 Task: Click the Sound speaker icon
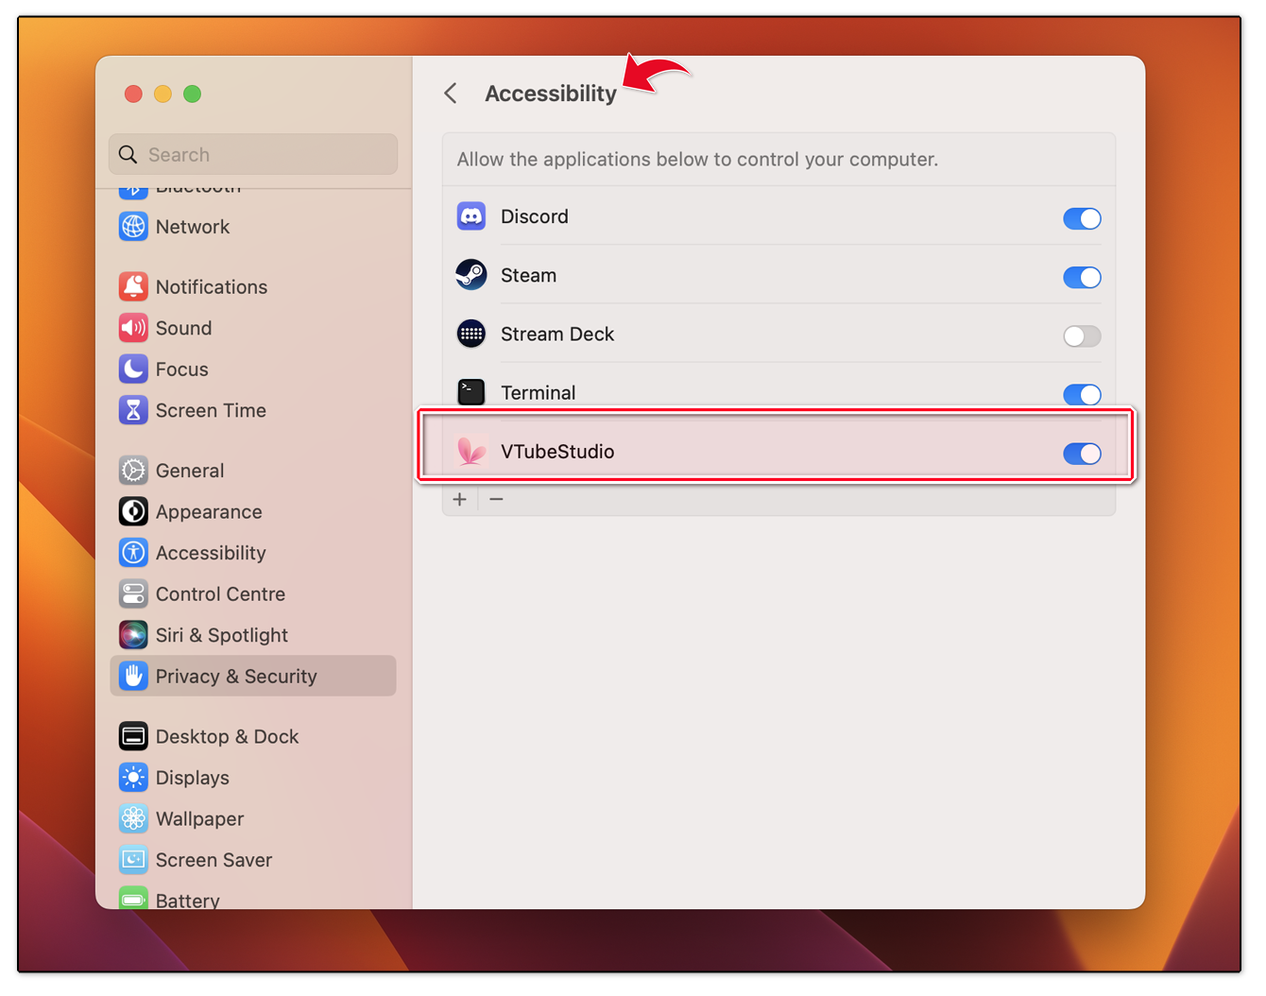[x=133, y=328]
